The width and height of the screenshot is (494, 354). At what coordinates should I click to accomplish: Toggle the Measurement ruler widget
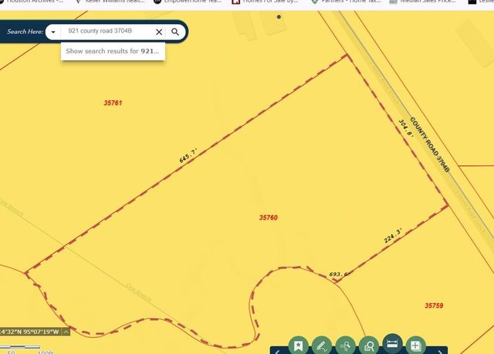pos(393,345)
